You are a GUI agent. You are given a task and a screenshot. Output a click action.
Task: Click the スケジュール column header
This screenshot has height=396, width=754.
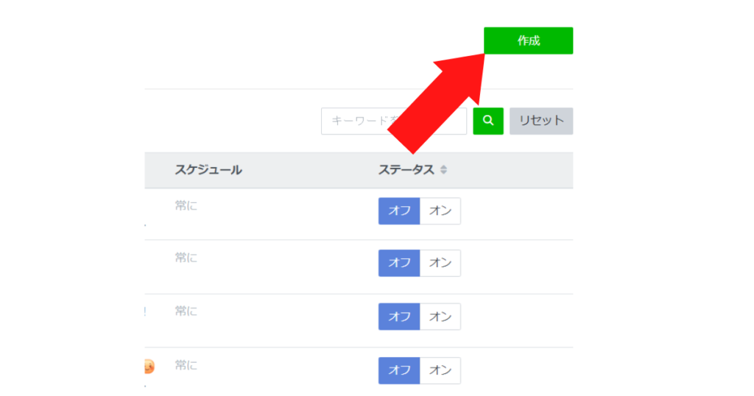pyautogui.click(x=208, y=169)
